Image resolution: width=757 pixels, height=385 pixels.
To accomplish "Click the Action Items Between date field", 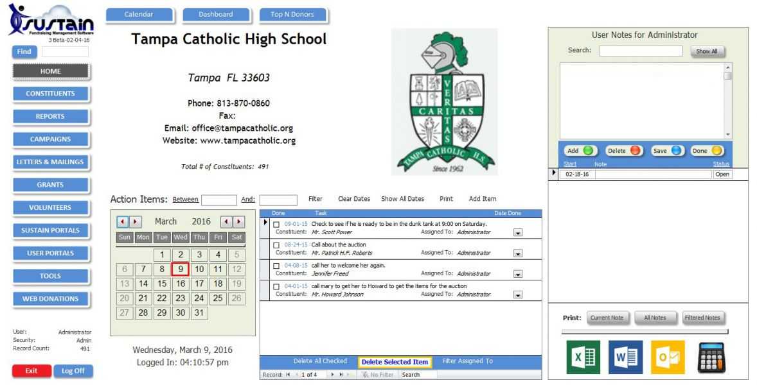I will 218,200.
